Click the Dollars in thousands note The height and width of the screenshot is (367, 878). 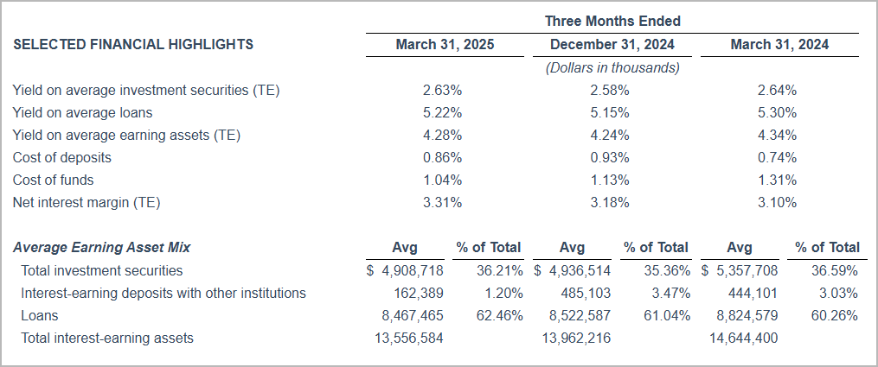612,67
